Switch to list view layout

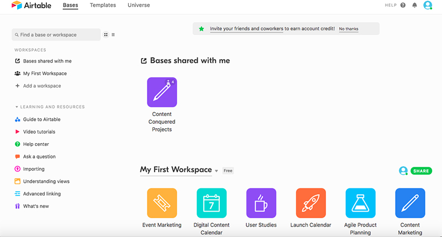113,35
